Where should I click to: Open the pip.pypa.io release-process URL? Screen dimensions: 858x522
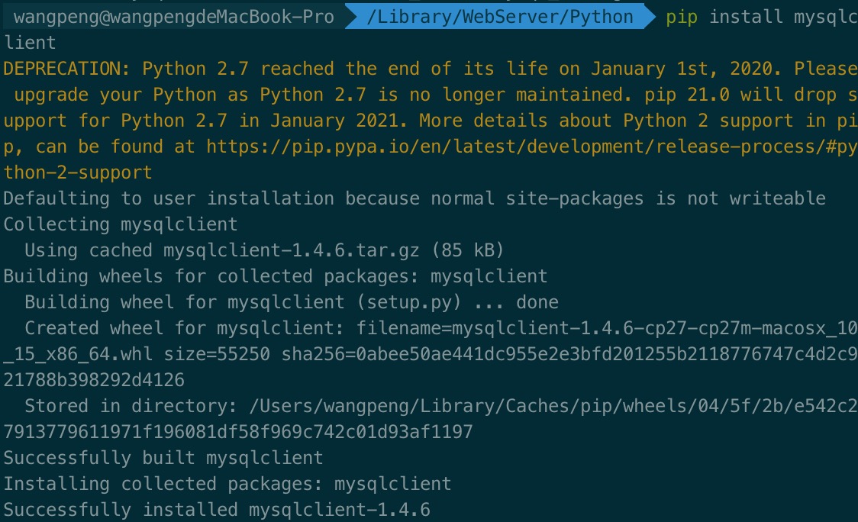click(532, 147)
